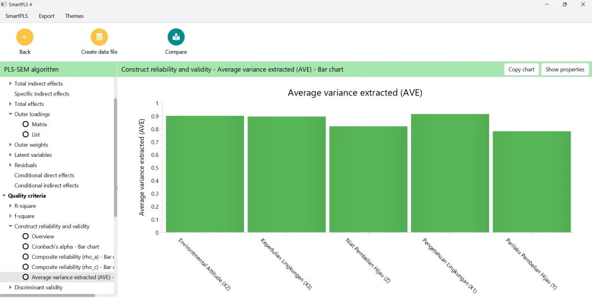Viewport: 592px width, 298px height.
Task: Click the PLS-SEM algorithm panel header
Action: [x=58, y=69]
